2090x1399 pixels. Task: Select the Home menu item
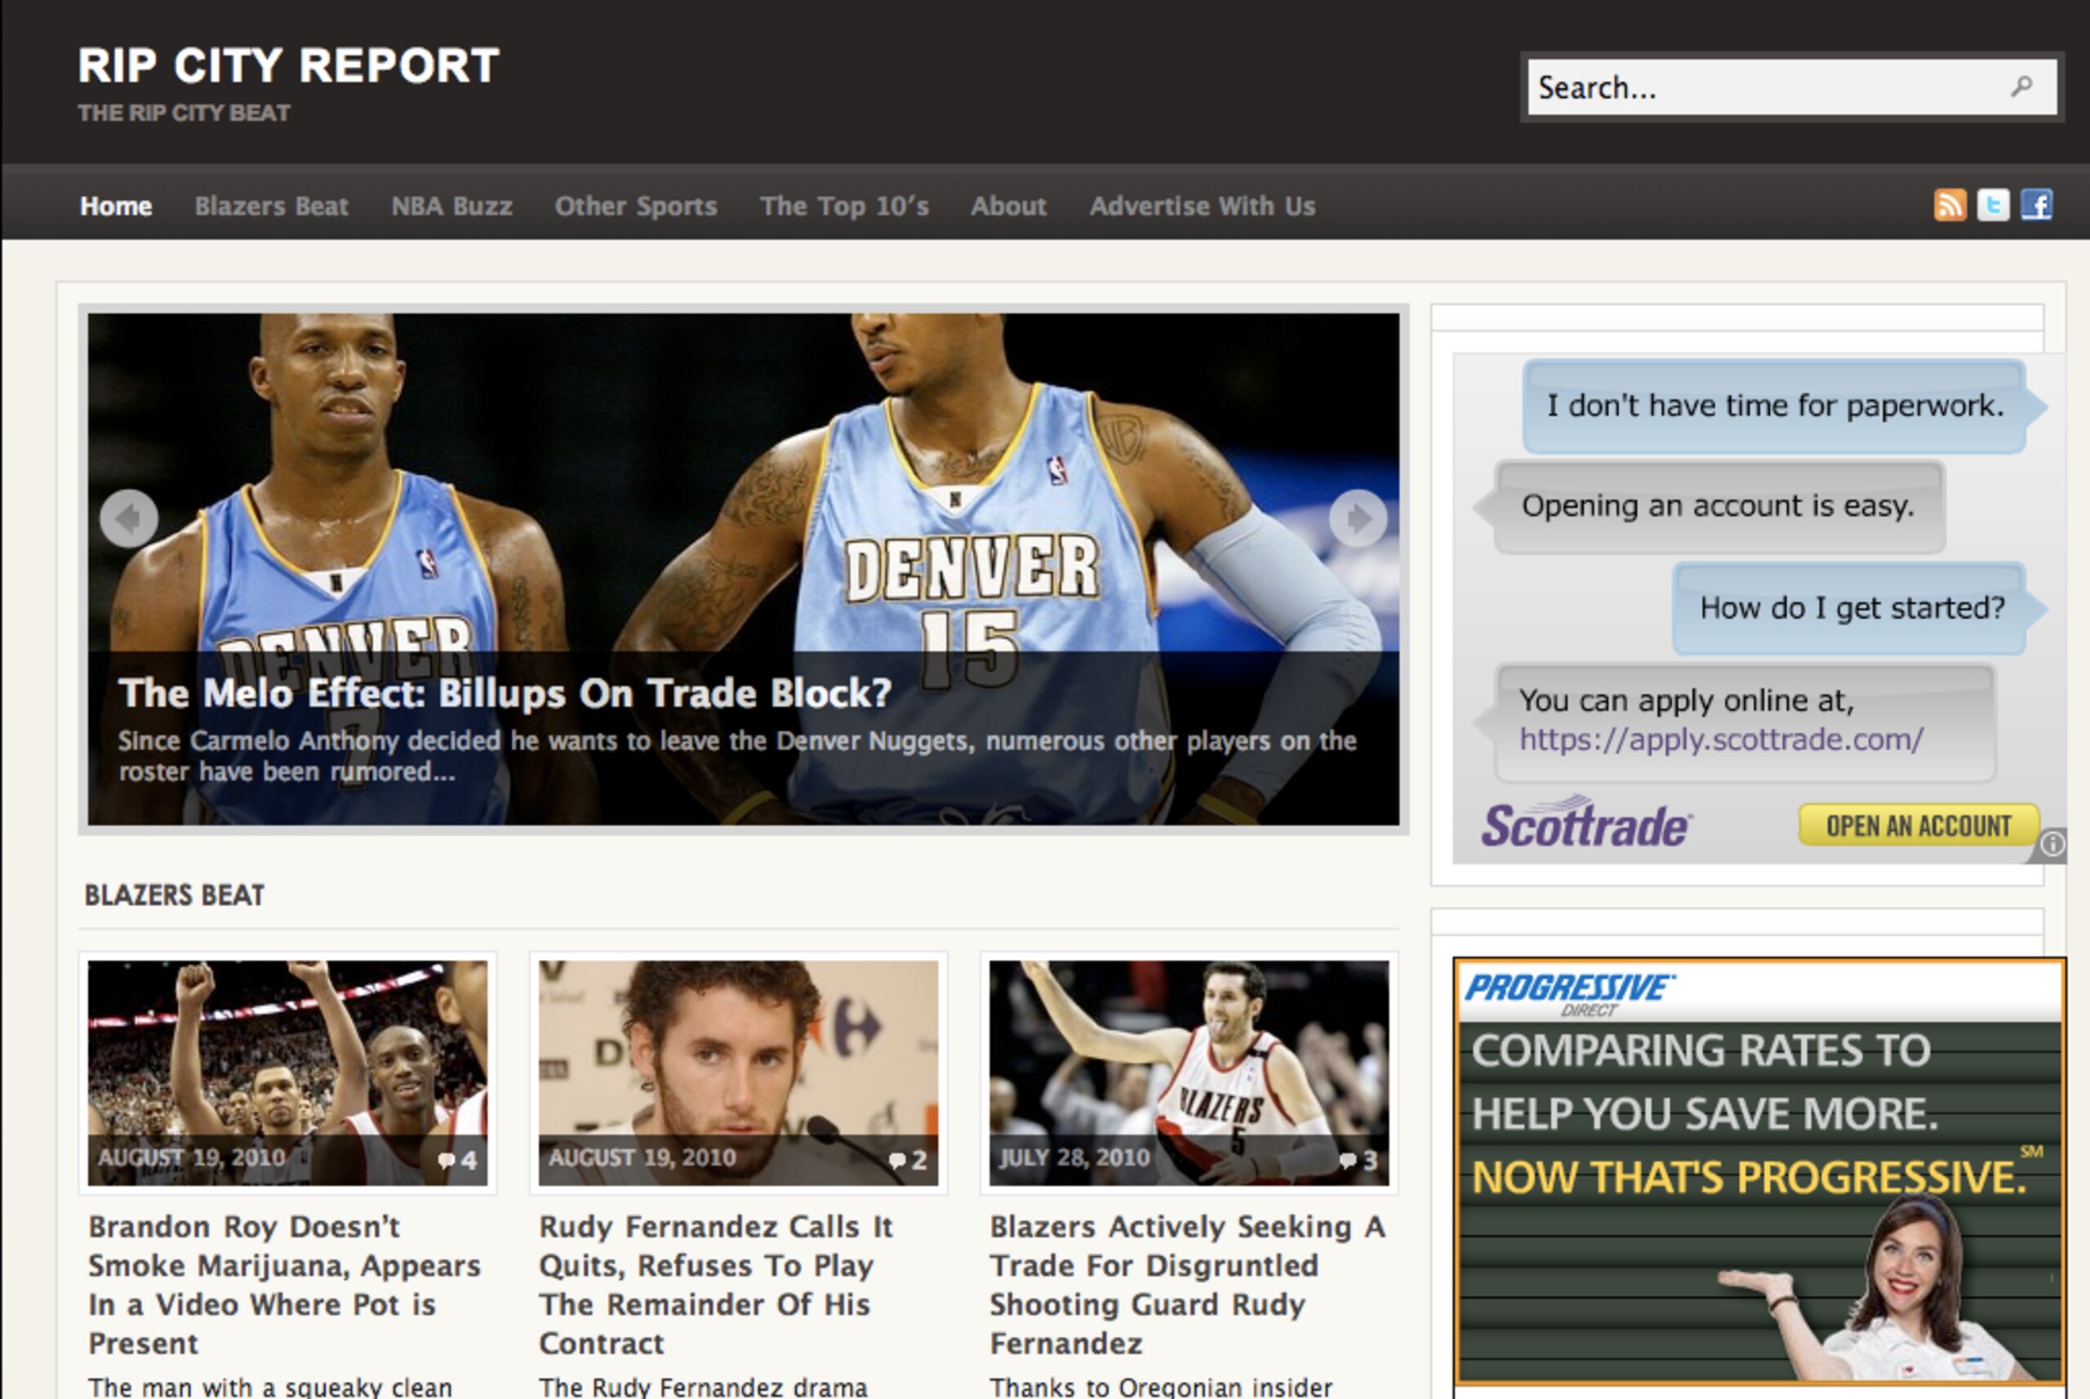[x=116, y=207]
